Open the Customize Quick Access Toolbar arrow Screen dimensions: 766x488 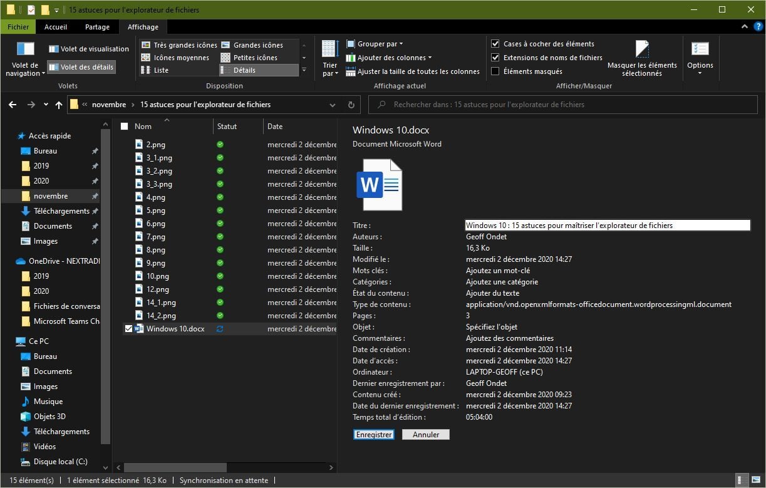point(56,11)
